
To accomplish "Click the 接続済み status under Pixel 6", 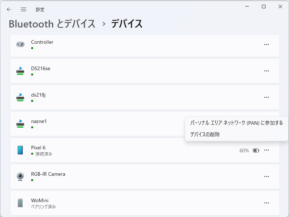I will tap(43, 153).
